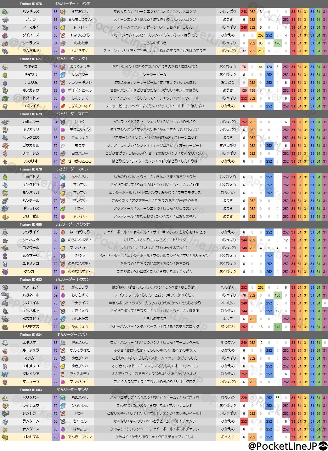Click the カポエラー Pokémon sprite
This screenshot has height=451, width=328.
point(5,122)
